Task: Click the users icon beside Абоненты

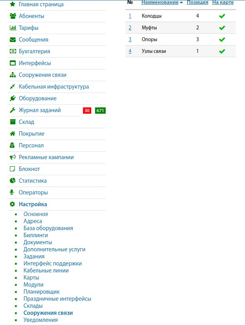Action: 13,16
